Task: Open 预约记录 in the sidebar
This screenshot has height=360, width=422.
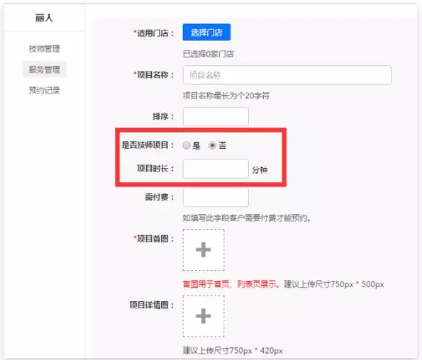Action: click(44, 90)
